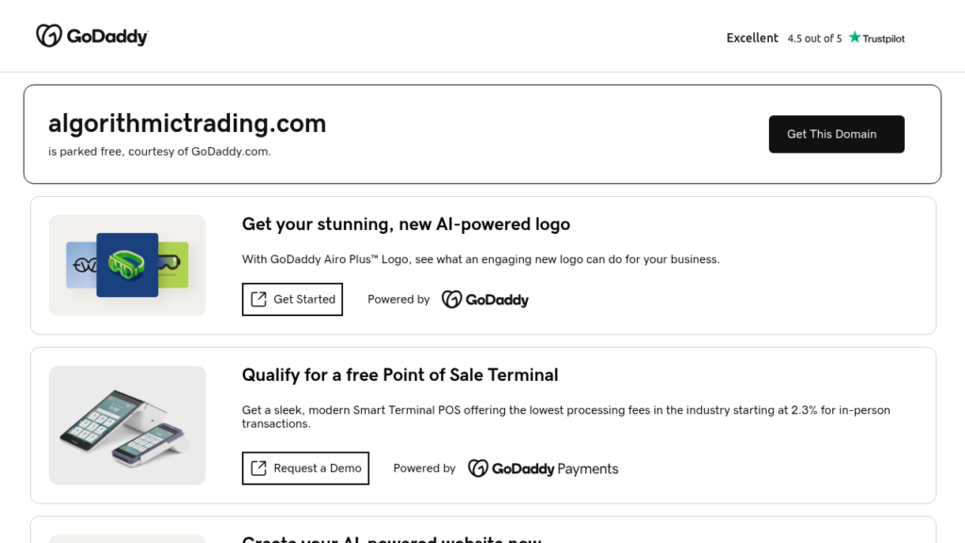Select the Request a Demo button
The height and width of the screenshot is (543, 965).
point(305,468)
